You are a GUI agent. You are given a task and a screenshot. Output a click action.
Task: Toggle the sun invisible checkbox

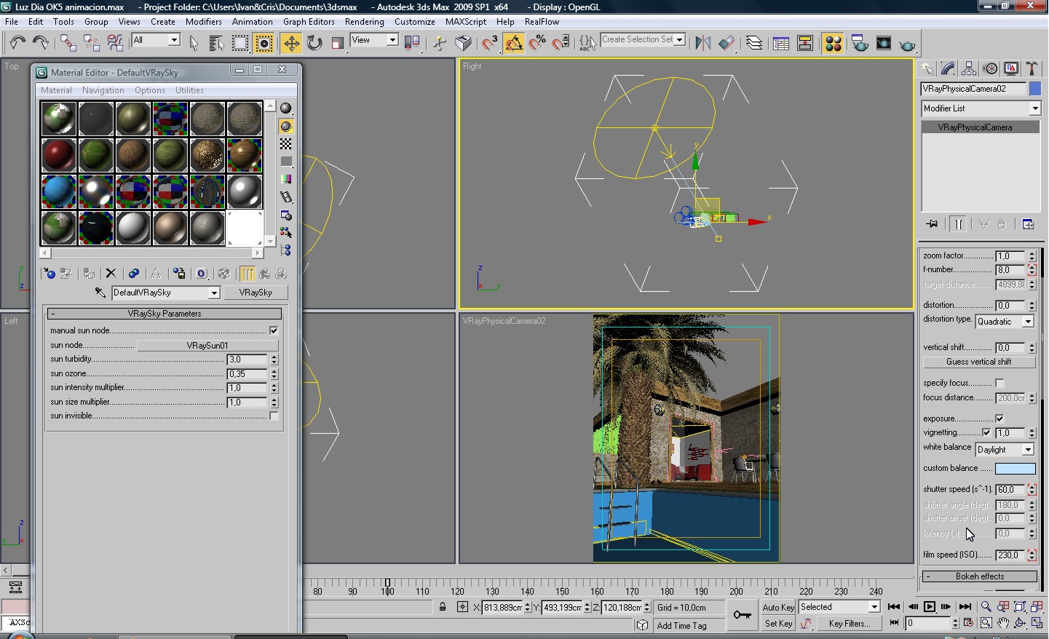tap(274, 416)
